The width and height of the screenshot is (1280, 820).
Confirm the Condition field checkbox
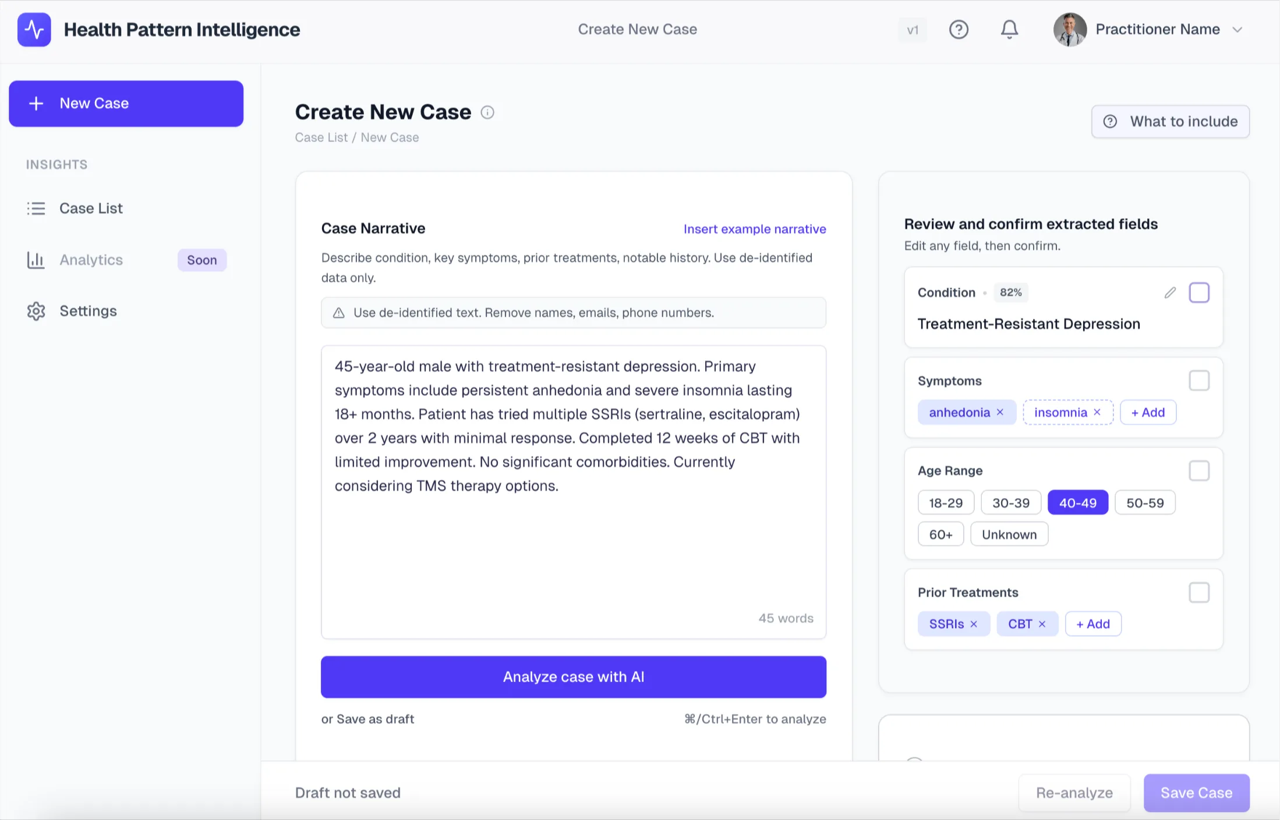1199,293
